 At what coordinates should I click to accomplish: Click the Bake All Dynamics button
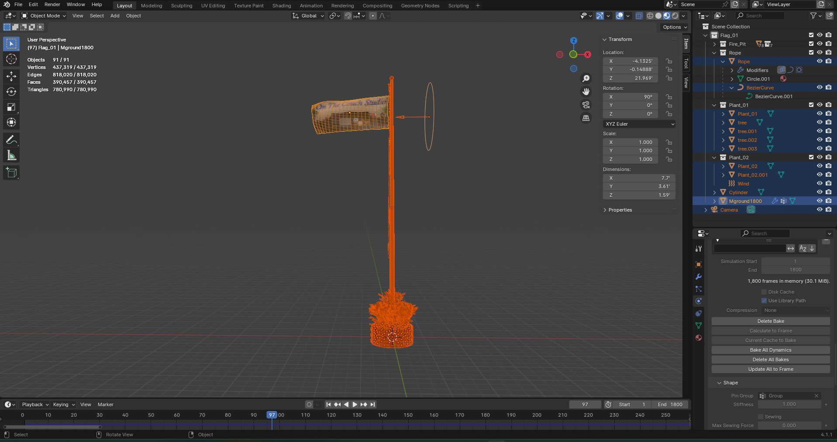tap(770, 350)
